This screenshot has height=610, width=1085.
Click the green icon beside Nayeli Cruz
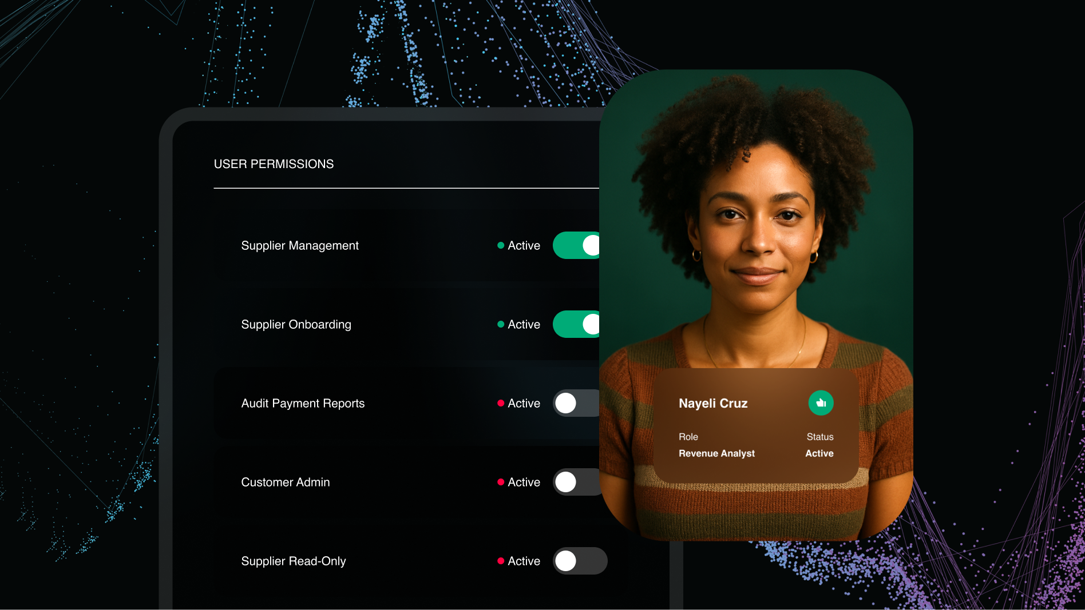[821, 403]
